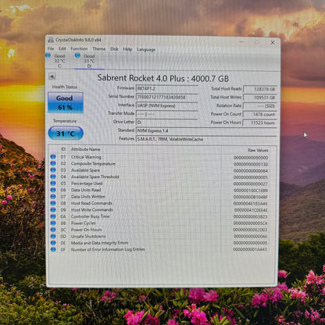Screen dimensions: 325x325
Task: Click status icon of Critical Warning row
Action: click(x=53, y=157)
